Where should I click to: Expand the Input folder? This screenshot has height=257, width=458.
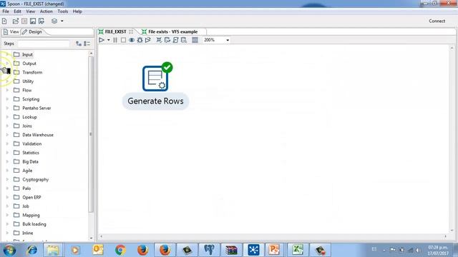tap(7, 54)
